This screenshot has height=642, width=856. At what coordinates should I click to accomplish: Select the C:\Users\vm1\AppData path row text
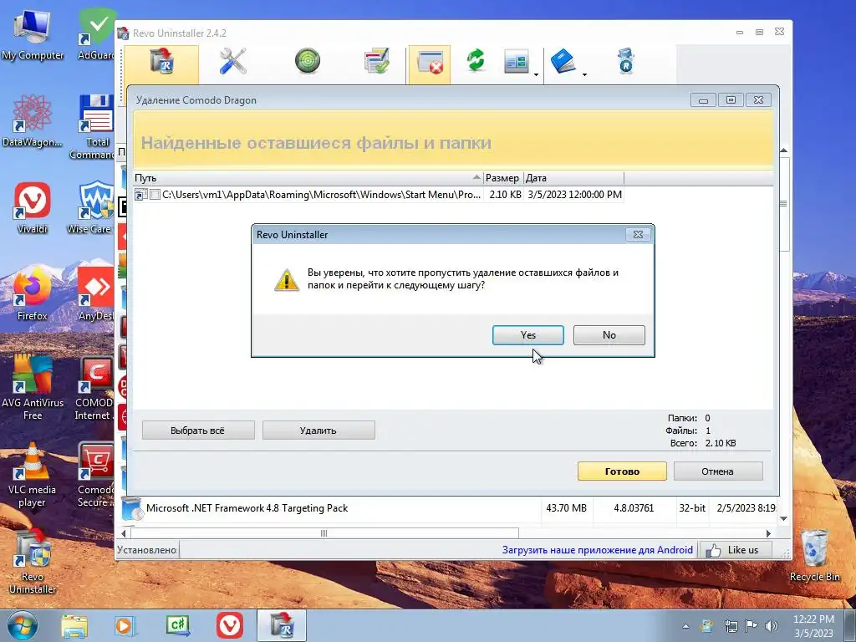(x=322, y=195)
